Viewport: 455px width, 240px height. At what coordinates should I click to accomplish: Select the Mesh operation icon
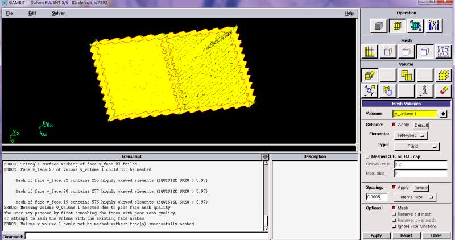click(397, 26)
